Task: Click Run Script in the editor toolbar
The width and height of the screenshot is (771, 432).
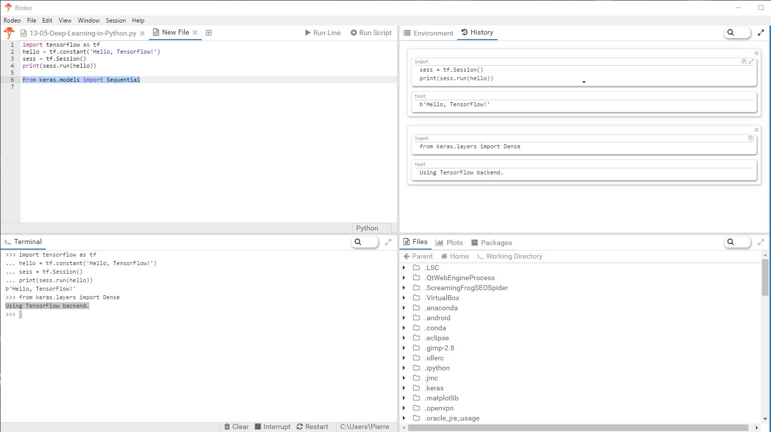Action: (371, 33)
